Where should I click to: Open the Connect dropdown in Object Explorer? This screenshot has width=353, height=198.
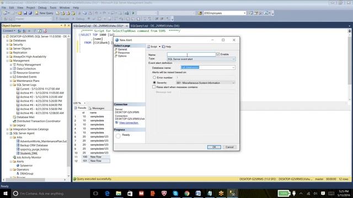pyautogui.click(x=9, y=31)
